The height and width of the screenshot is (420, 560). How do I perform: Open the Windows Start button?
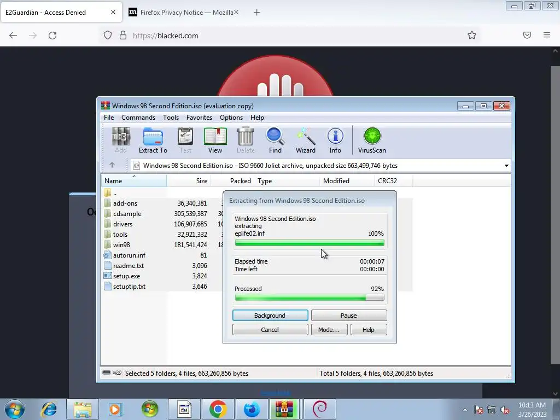tap(15, 409)
